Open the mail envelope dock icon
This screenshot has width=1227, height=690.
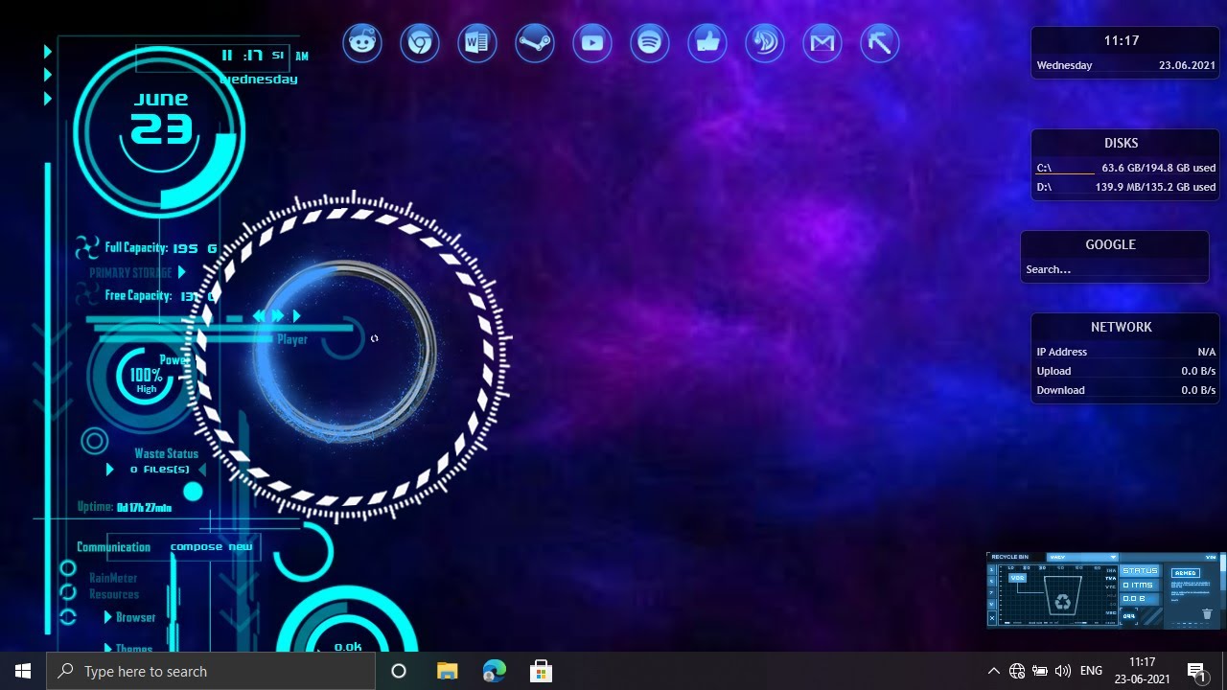pos(822,43)
